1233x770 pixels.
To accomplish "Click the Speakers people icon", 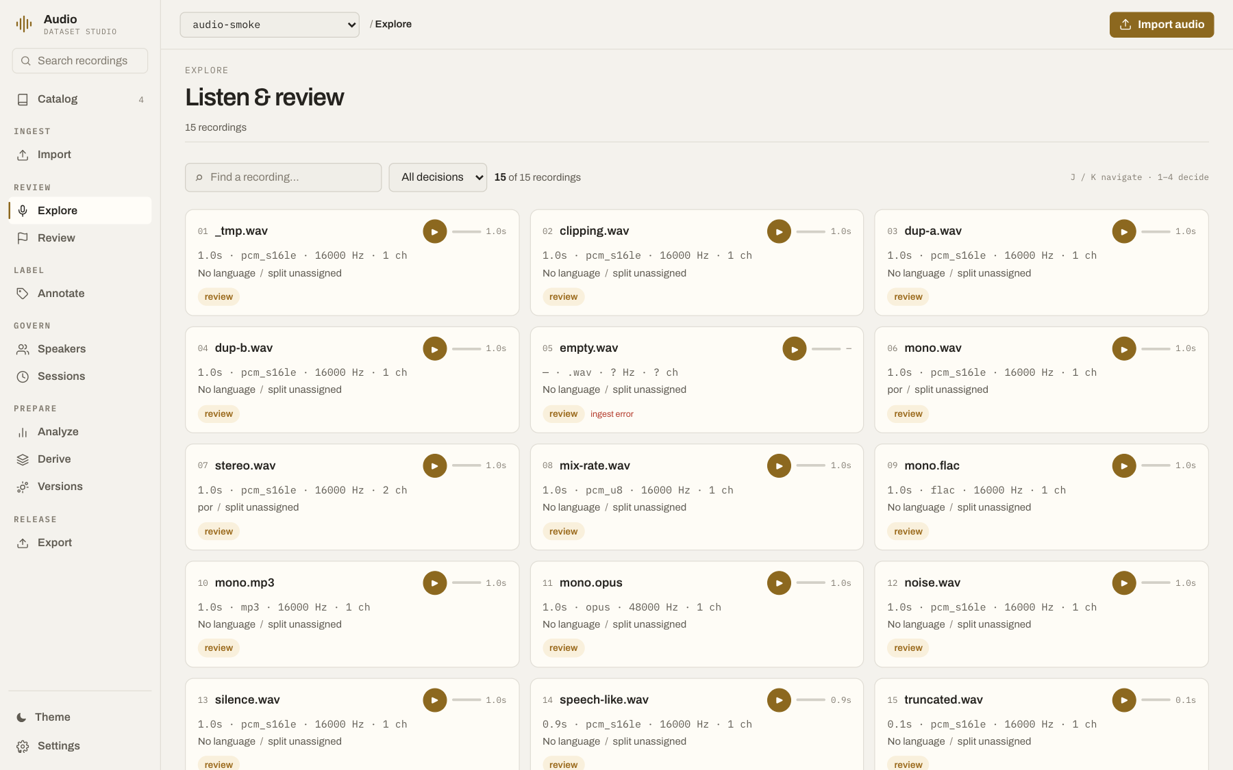I will (x=23, y=349).
